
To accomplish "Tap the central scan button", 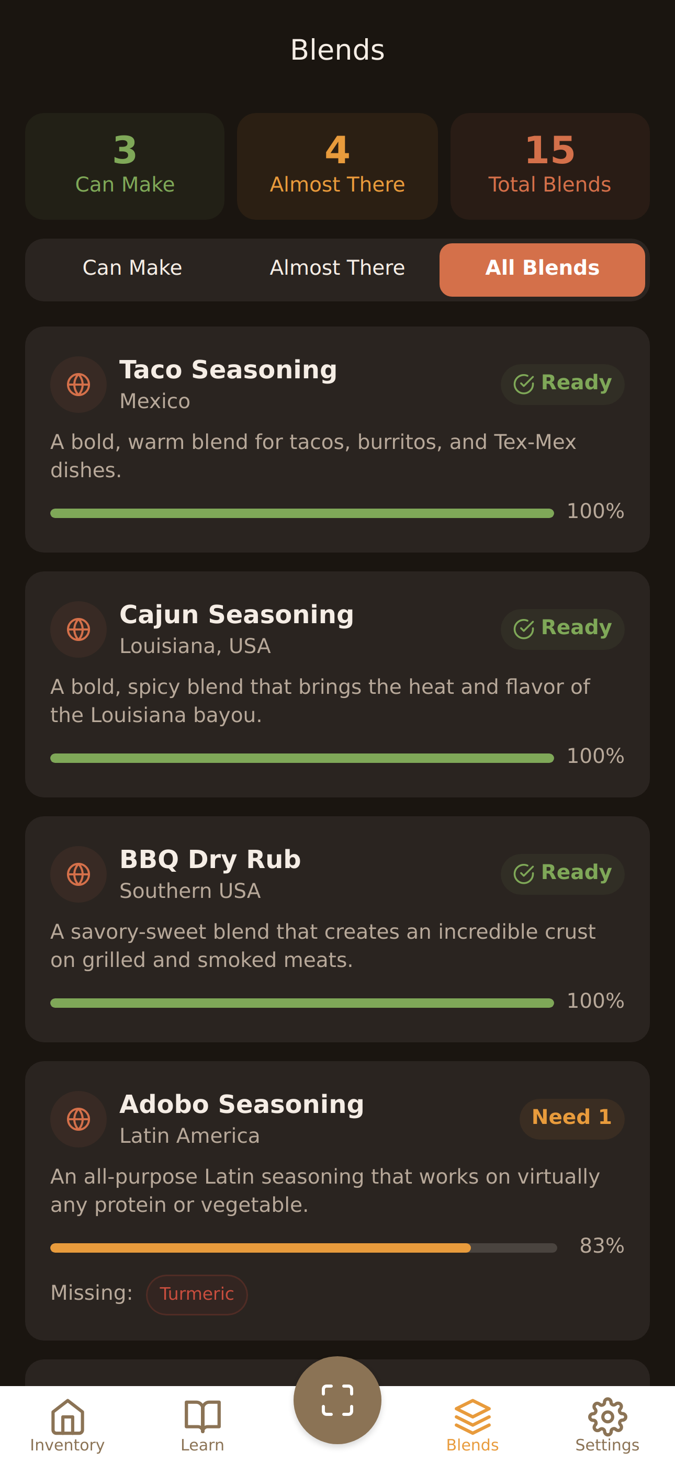I will (x=337, y=1400).
